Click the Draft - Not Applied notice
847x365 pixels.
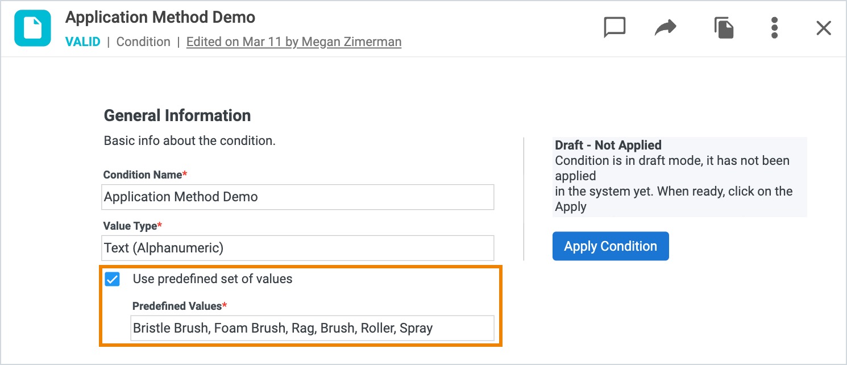tap(679, 176)
